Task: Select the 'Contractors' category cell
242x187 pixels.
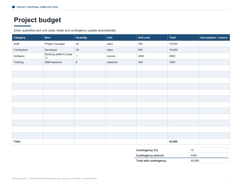Action: 27,50
